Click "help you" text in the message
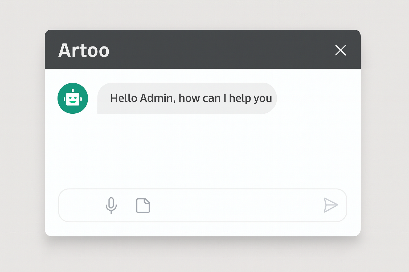 click(250, 98)
